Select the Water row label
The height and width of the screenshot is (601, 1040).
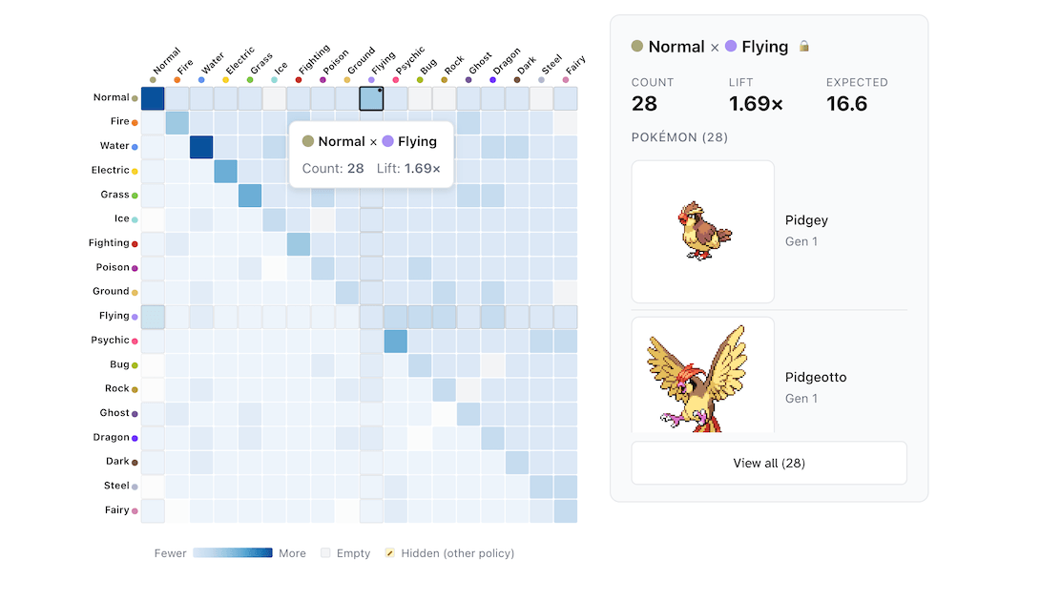click(114, 146)
